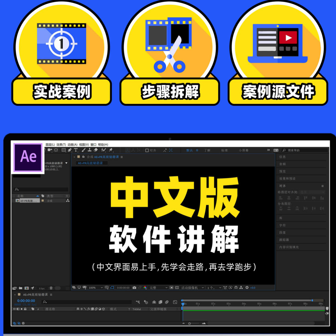Viewport: 336px width, 336px height.
Task: Delete selected item with the project trash icon
Action: (x=51, y=288)
